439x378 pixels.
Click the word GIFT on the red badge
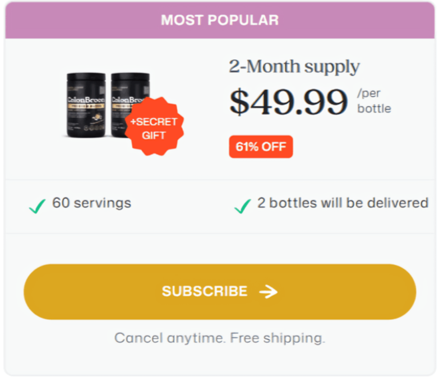(153, 136)
